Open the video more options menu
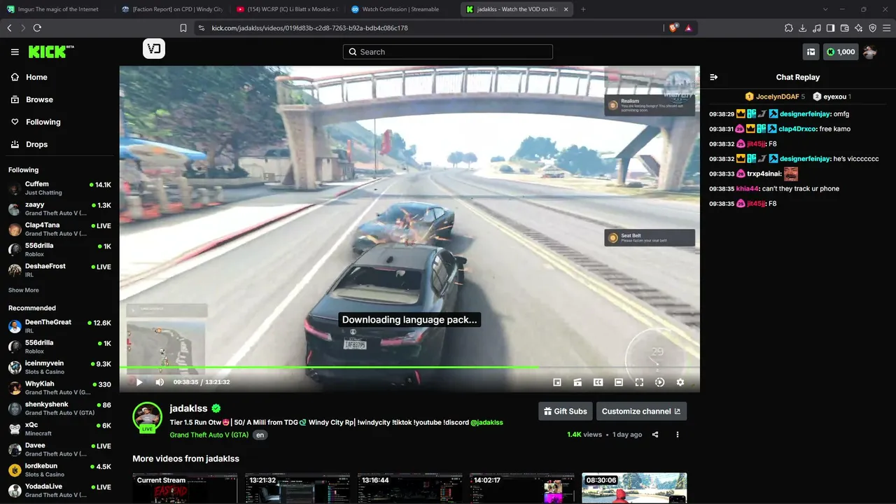896x504 pixels. [x=677, y=435]
